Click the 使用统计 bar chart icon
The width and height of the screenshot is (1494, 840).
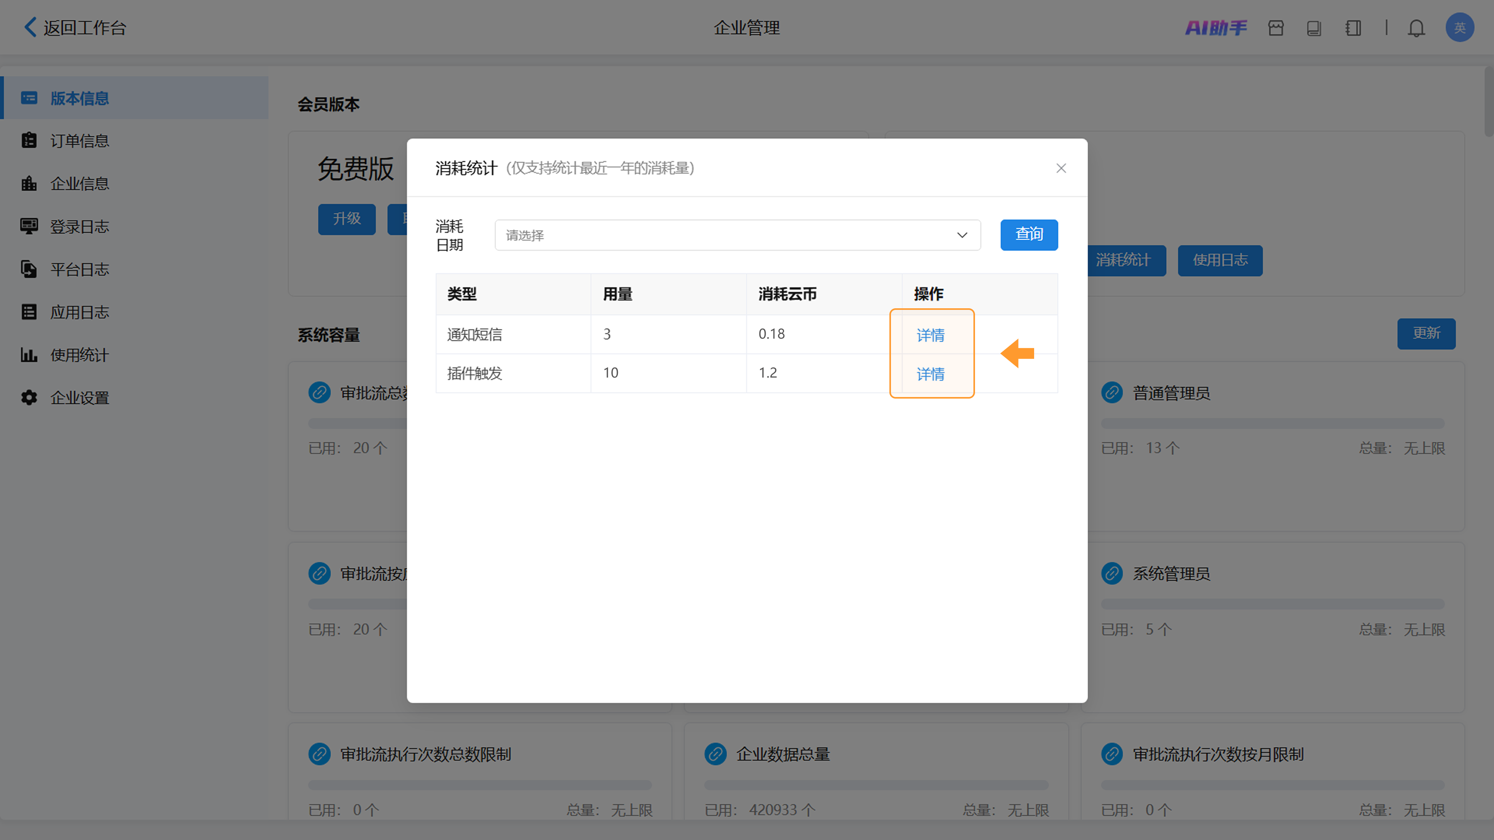tap(29, 355)
